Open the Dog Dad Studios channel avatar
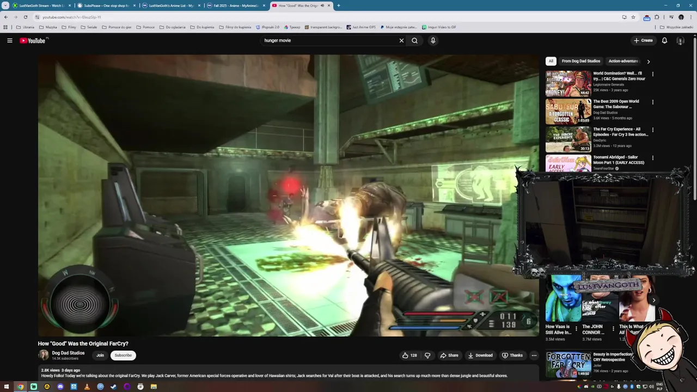 (44, 355)
